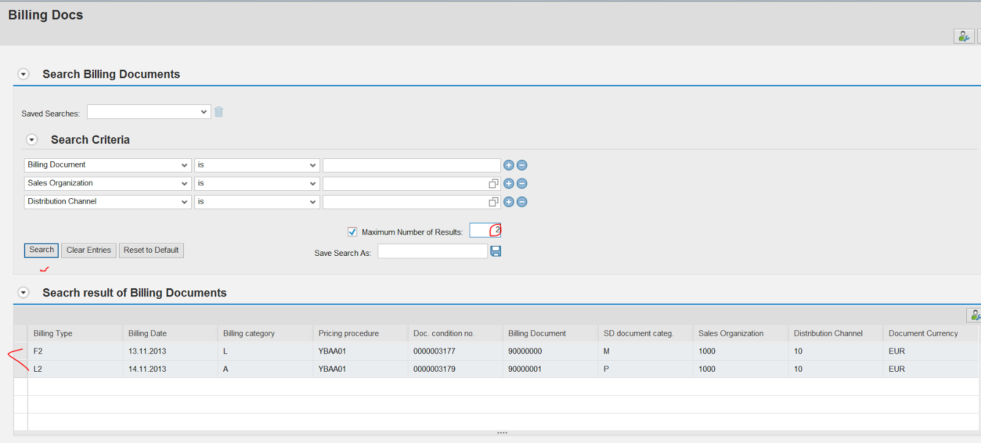
Task: Collapse the Search Billing Documents section
Action: tap(23, 74)
